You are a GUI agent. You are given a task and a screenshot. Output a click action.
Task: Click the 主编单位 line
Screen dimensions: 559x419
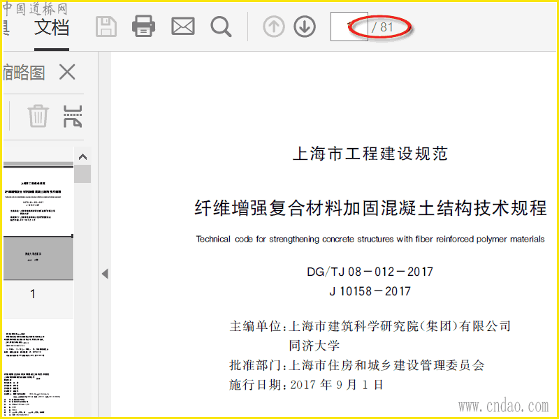[x=370, y=326]
